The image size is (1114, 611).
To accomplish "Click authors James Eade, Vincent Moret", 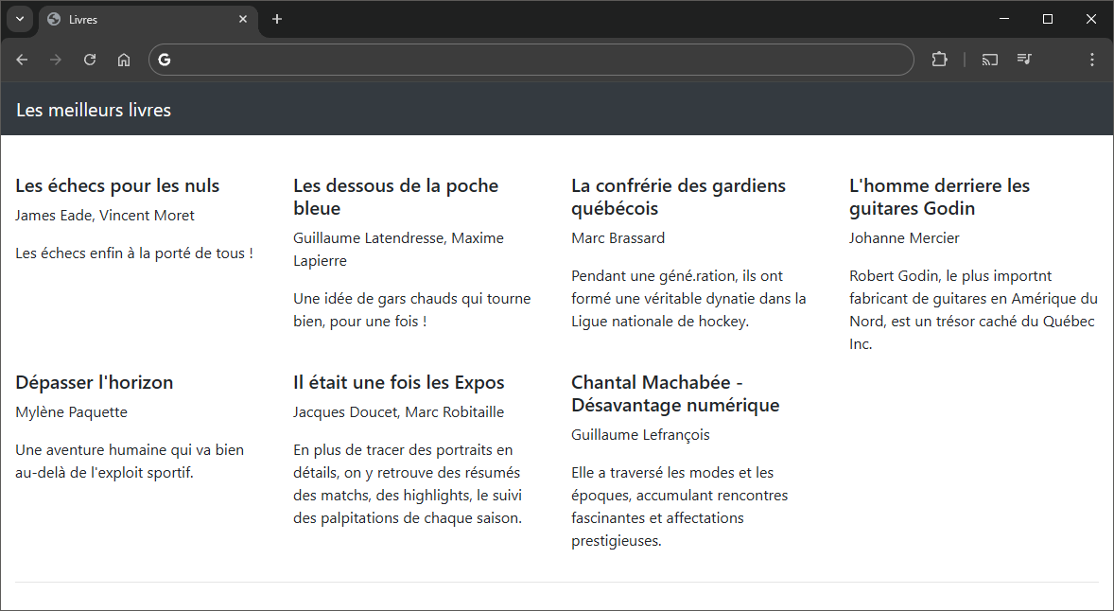I will click(104, 216).
